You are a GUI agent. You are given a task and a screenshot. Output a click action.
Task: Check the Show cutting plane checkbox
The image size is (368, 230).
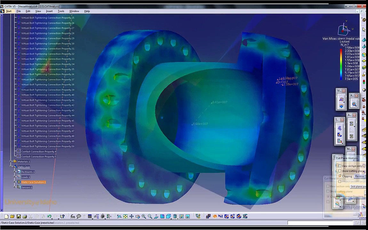pyautogui.click(x=340, y=171)
